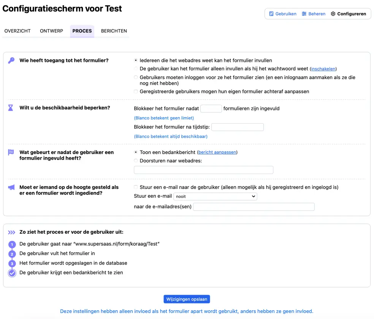Click the checkered flag icon
This screenshot has height=319, width=374.
tap(11, 152)
